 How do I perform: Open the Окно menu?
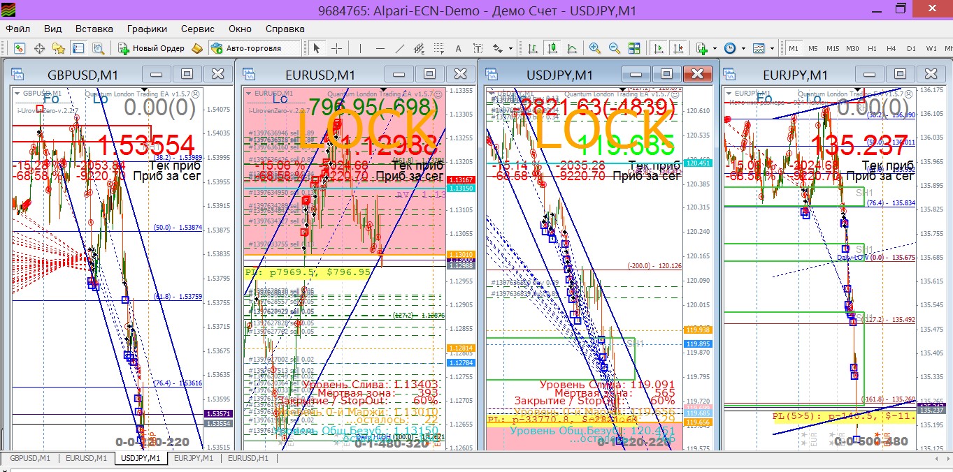click(x=240, y=29)
